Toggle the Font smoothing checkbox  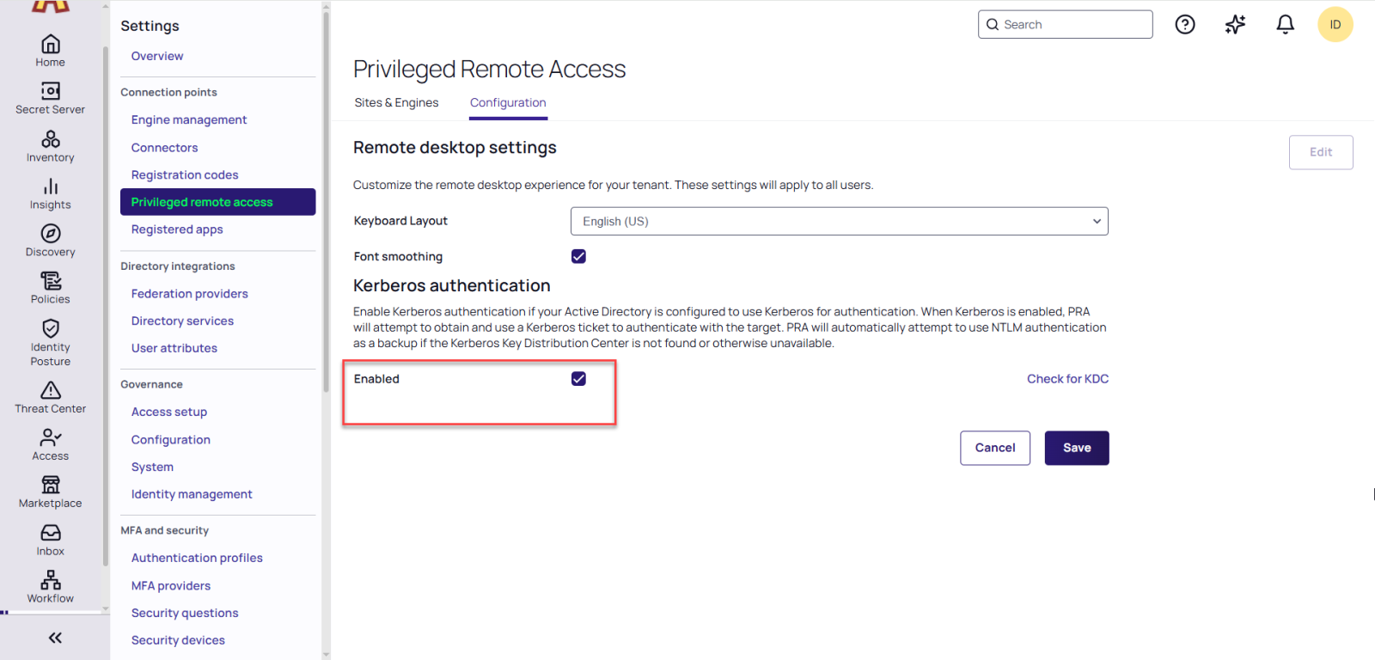578,256
